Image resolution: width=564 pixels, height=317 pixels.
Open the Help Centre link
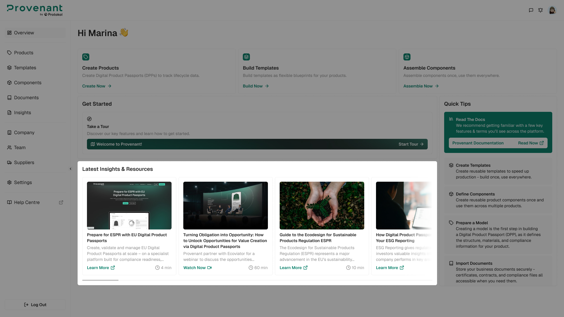(35, 203)
